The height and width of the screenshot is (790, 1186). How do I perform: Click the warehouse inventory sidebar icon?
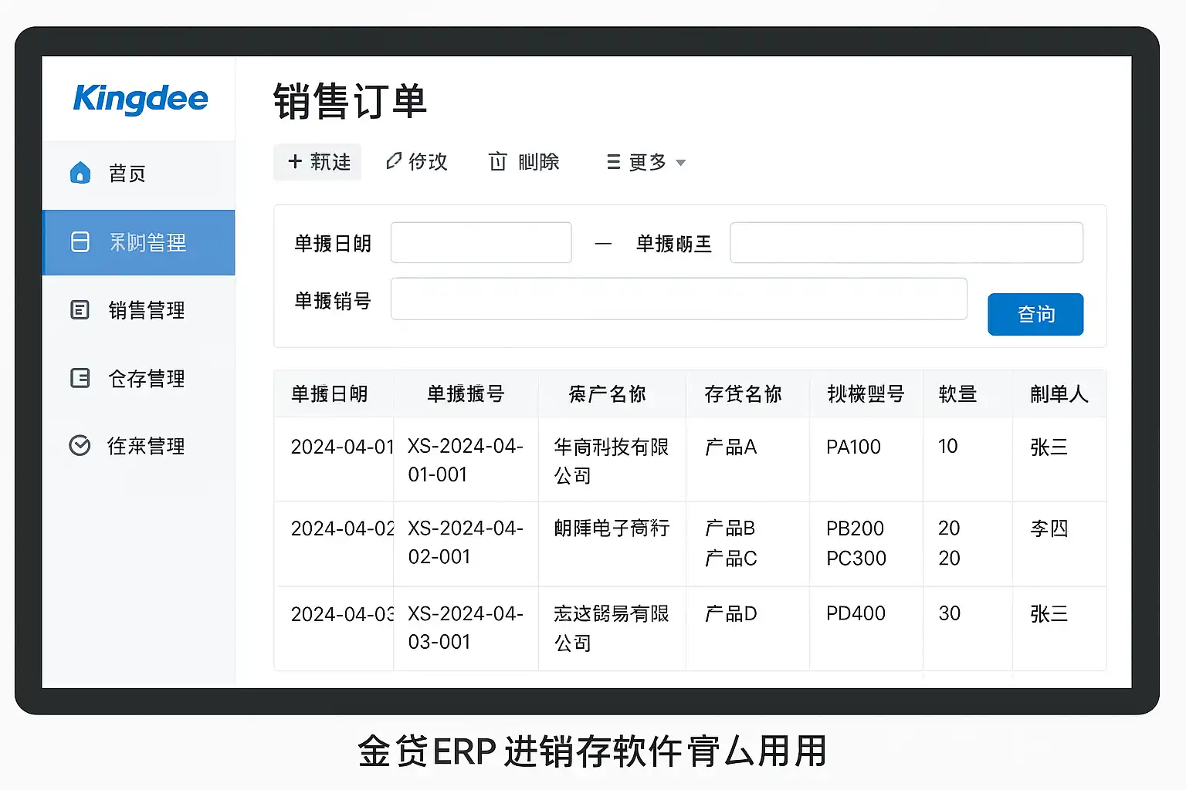pos(80,378)
